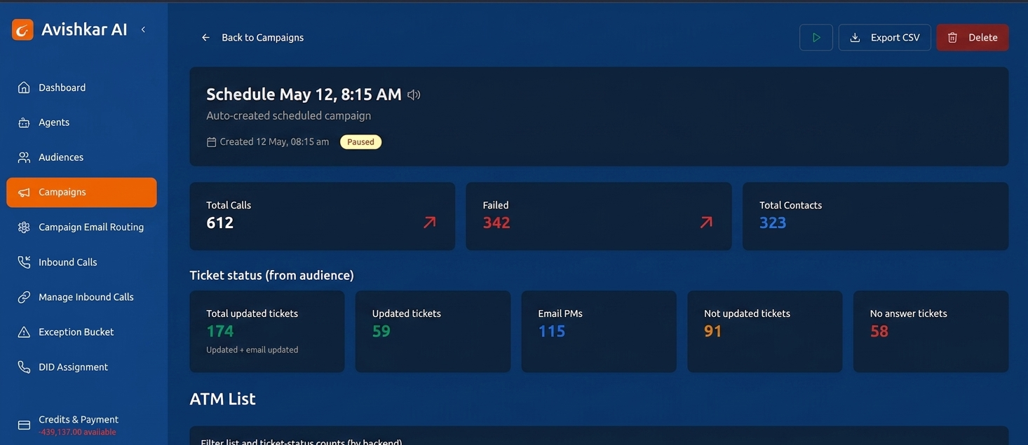The image size is (1028, 445).
Task: Open Manage Inbound Calls
Action: coord(81,297)
